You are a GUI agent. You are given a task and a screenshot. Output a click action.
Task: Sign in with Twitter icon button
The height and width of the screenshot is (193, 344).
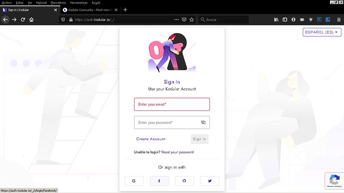(x=210, y=181)
